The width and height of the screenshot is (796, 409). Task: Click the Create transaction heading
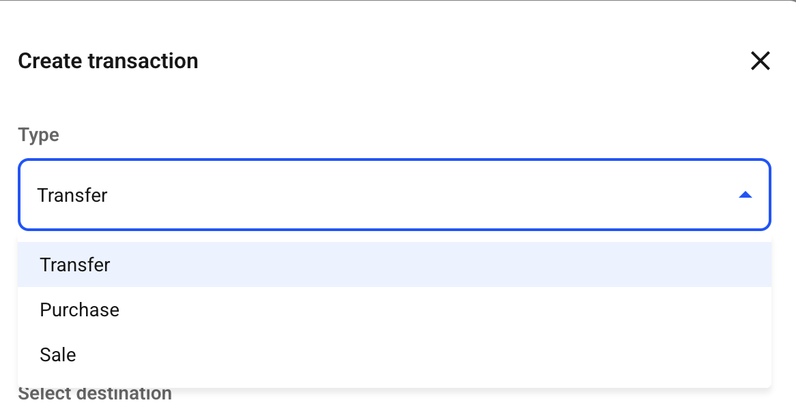[x=108, y=61]
